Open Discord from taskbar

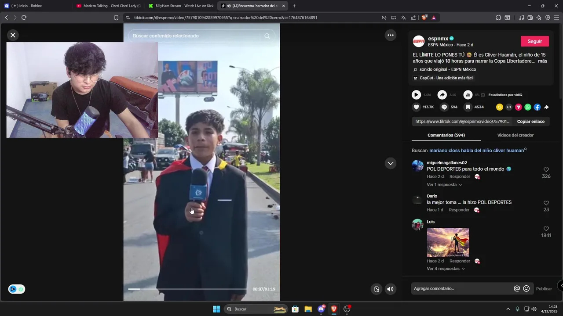pyautogui.click(x=321, y=309)
